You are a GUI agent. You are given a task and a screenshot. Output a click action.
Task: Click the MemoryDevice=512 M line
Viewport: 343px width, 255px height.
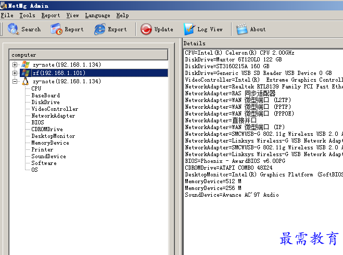point(213,181)
